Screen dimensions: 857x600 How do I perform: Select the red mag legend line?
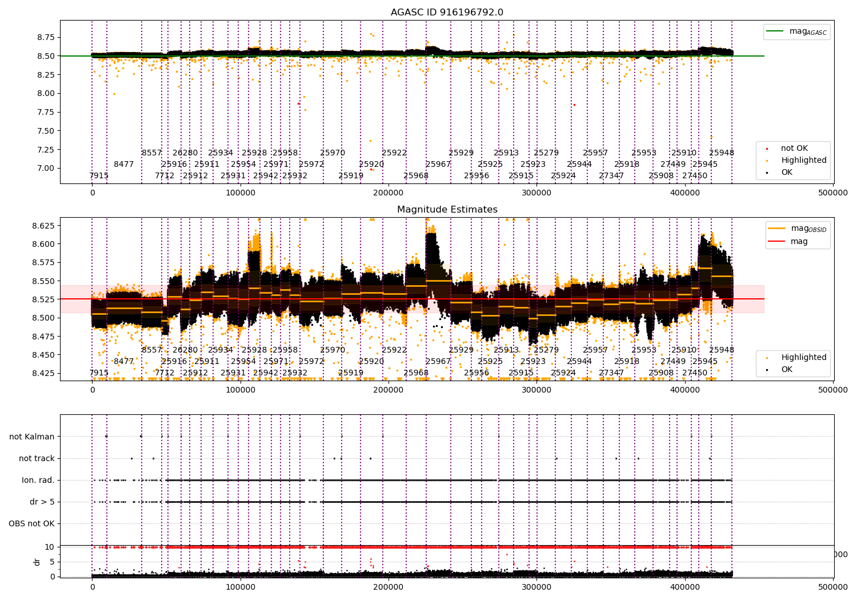click(778, 241)
